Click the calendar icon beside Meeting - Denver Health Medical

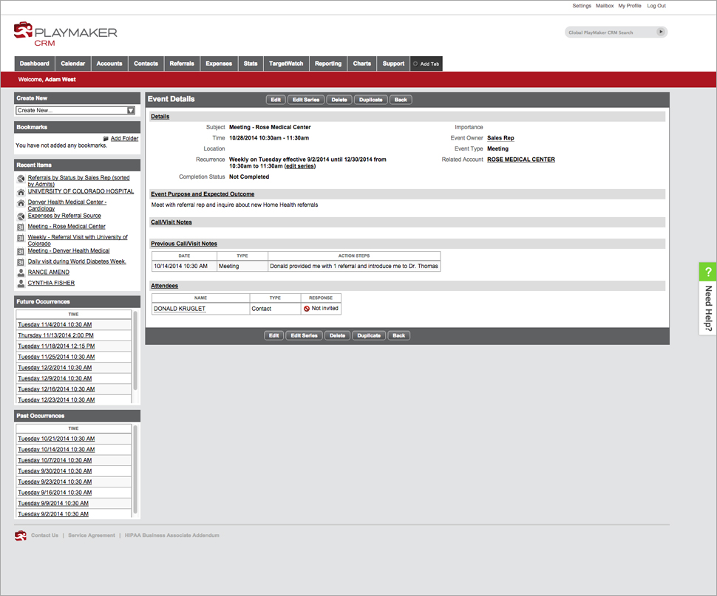21,251
